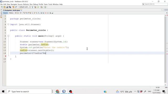This screenshot has height=94, width=168.
Task: Click Shift Line Left icon
Action: [x=41, y=13]
